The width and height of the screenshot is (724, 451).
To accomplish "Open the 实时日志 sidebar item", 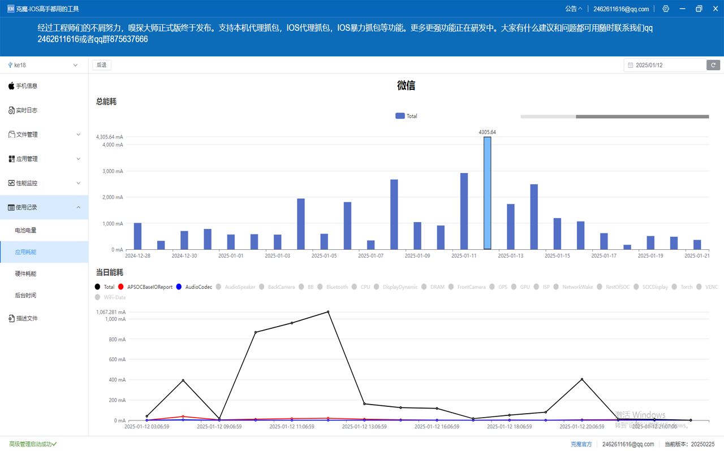I will pyautogui.click(x=44, y=110).
